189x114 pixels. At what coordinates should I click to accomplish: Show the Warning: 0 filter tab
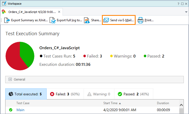coord(99,94)
